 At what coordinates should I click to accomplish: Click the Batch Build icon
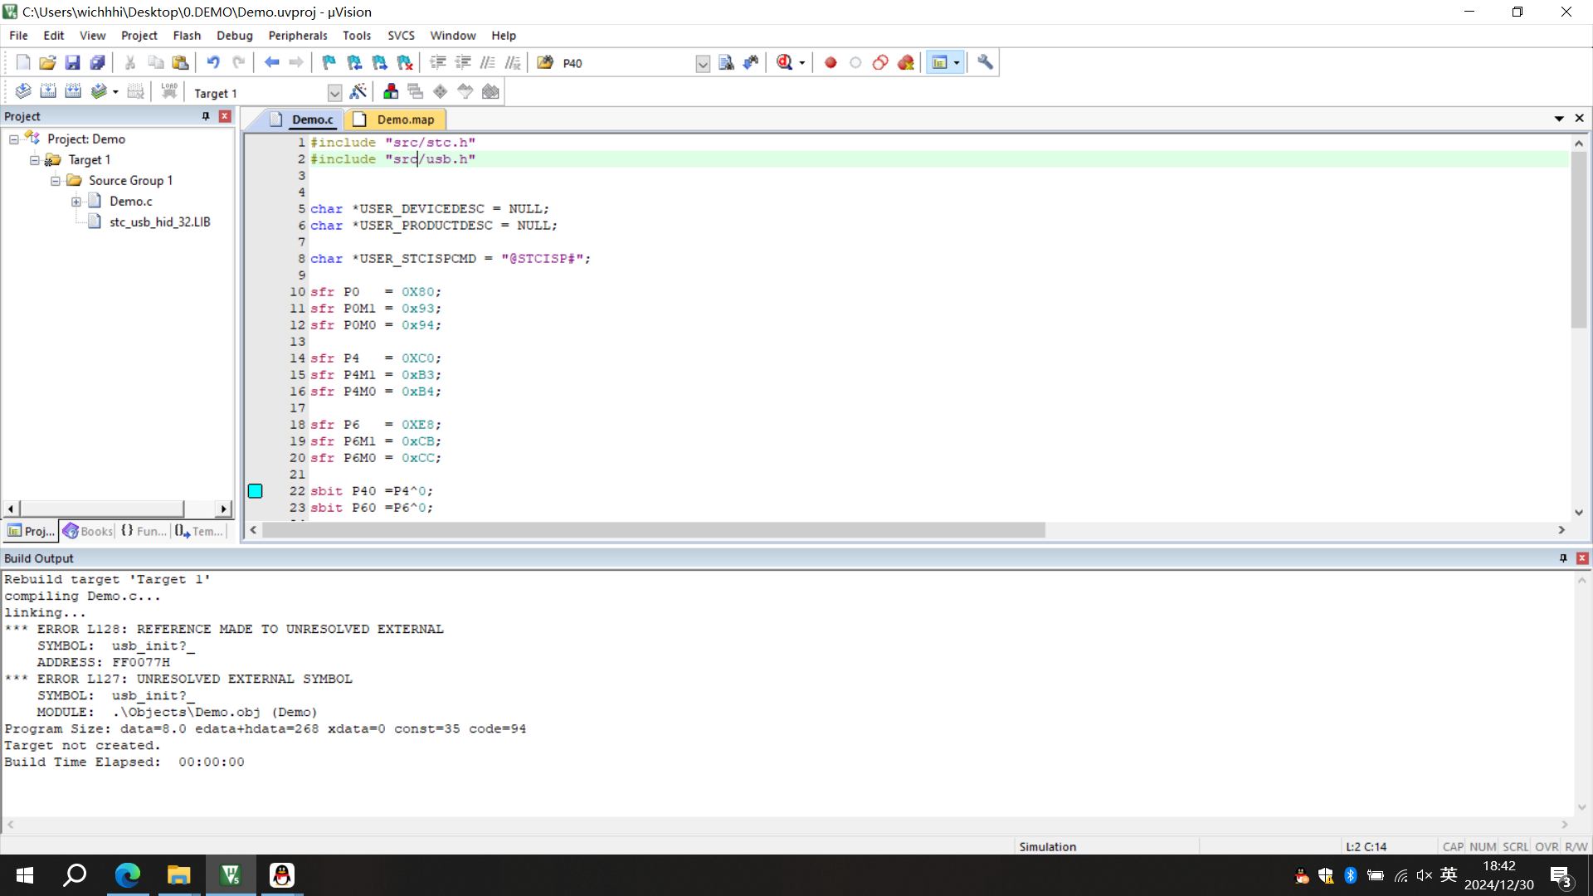click(x=99, y=91)
